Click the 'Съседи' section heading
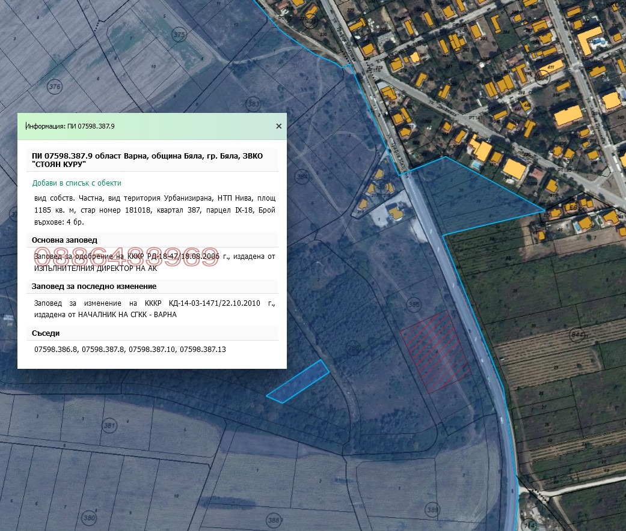This screenshot has width=626, height=531. (x=46, y=333)
